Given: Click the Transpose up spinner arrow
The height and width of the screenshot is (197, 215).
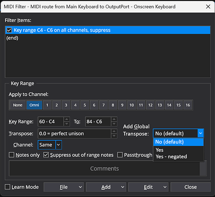Looking at the screenshot, I should 114,131.
